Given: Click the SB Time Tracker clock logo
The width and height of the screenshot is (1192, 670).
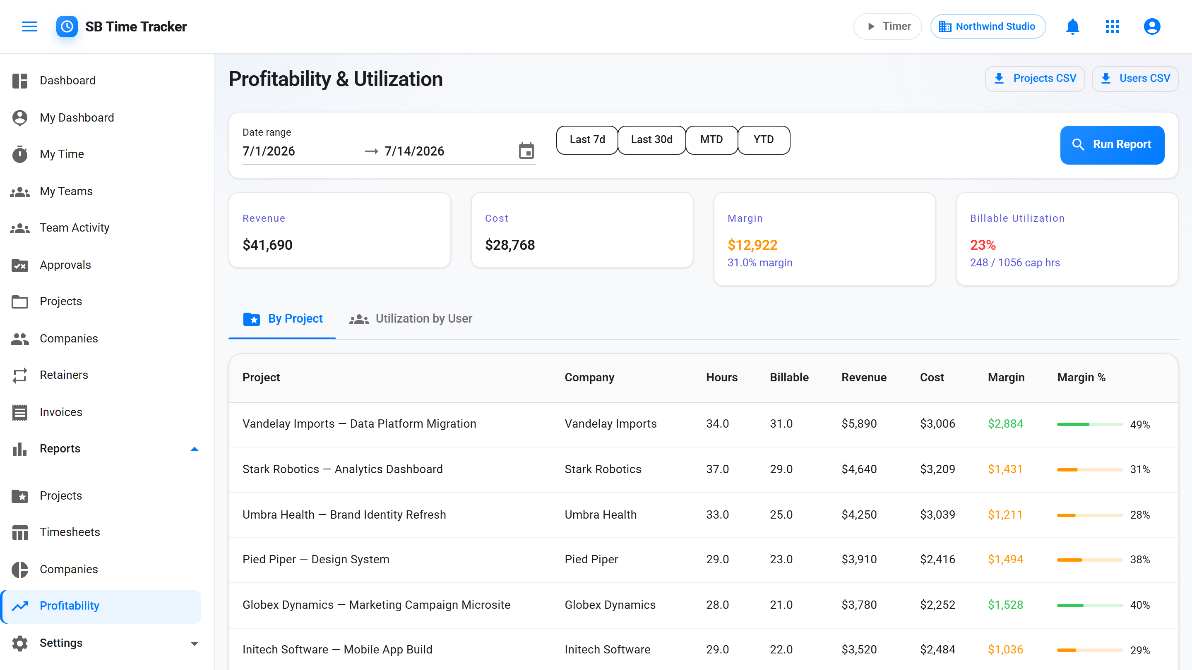Looking at the screenshot, I should point(67,26).
